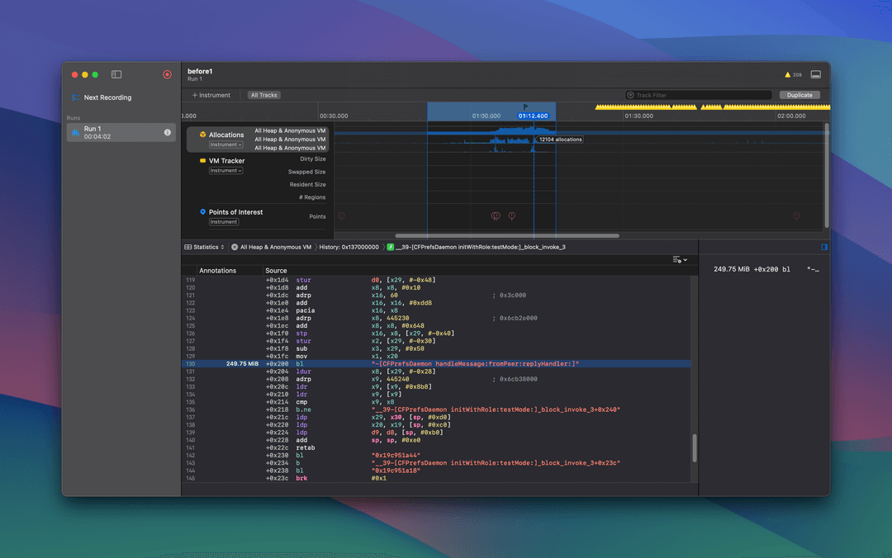The width and height of the screenshot is (892, 558).
Task: Click the timeline horizontal scrollbar
Action: coord(507,235)
